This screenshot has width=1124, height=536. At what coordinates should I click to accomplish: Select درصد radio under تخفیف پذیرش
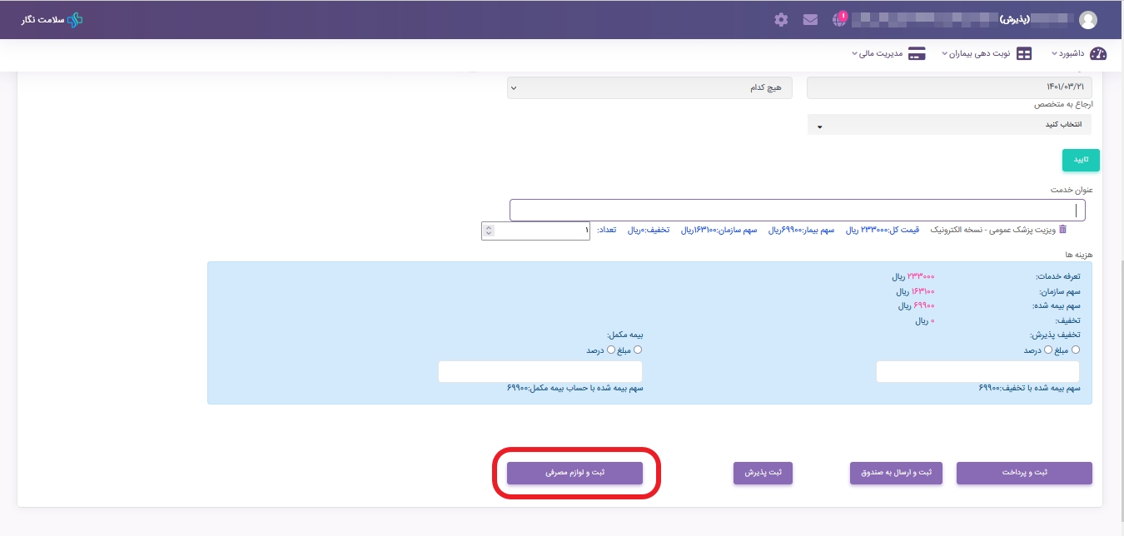click(1048, 350)
